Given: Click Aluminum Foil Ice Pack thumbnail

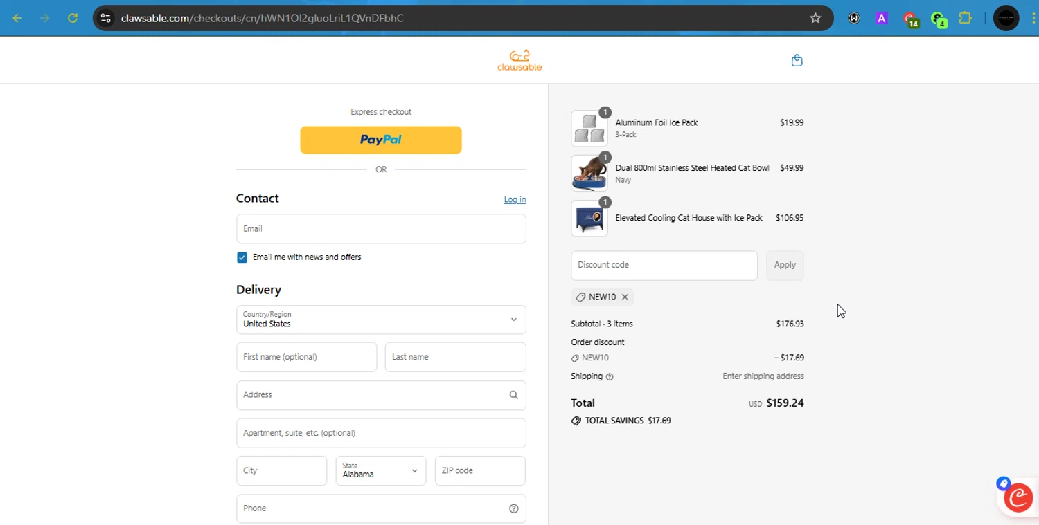Looking at the screenshot, I should pyautogui.click(x=589, y=128).
